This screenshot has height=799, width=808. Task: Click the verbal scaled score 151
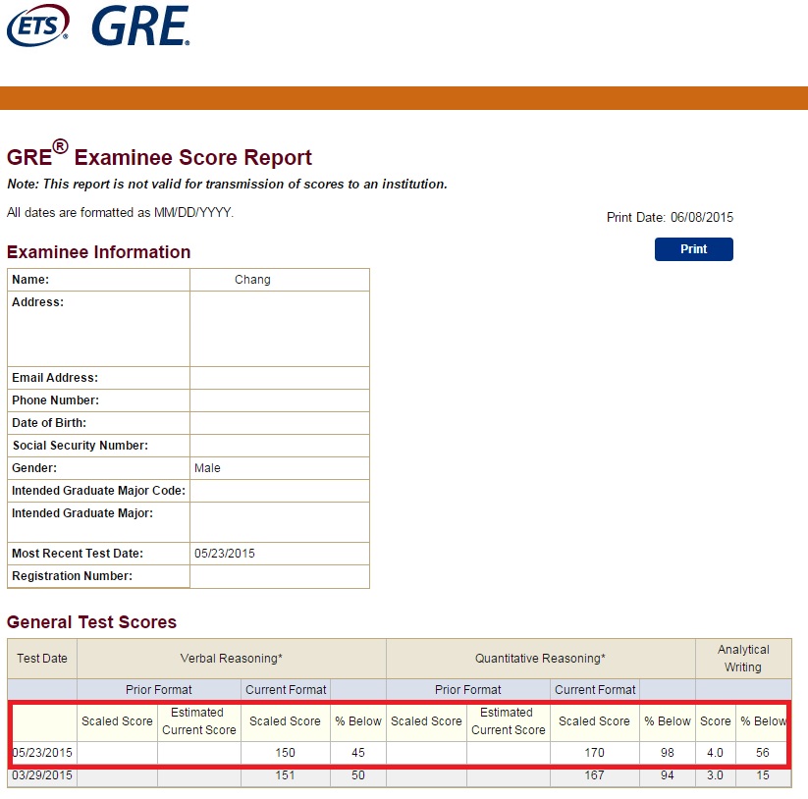285,775
